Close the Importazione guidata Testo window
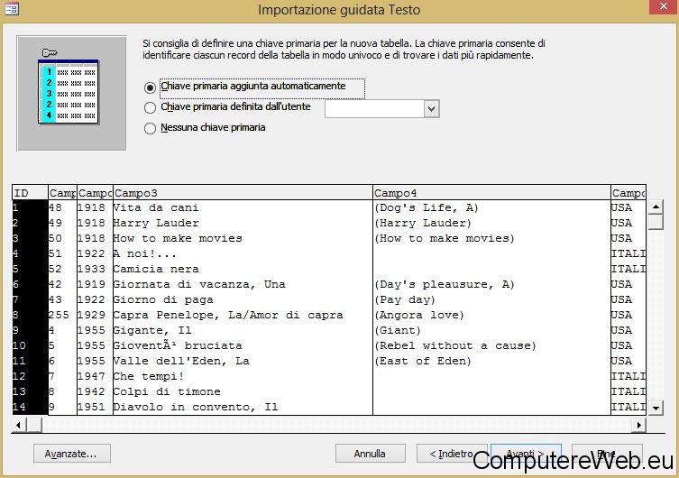The width and height of the screenshot is (679, 478). pos(663,7)
